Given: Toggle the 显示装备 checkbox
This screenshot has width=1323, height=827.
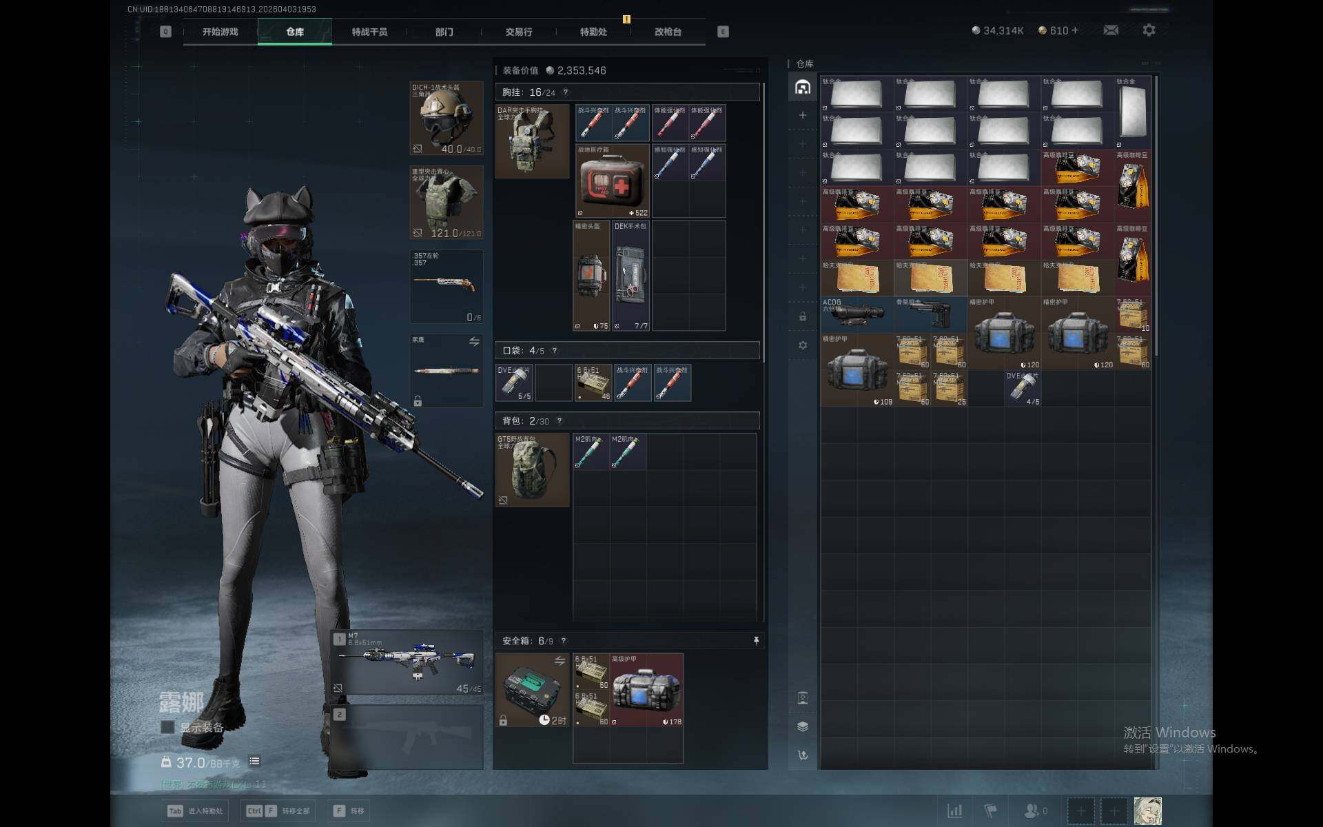Looking at the screenshot, I should [x=167, y=727].
